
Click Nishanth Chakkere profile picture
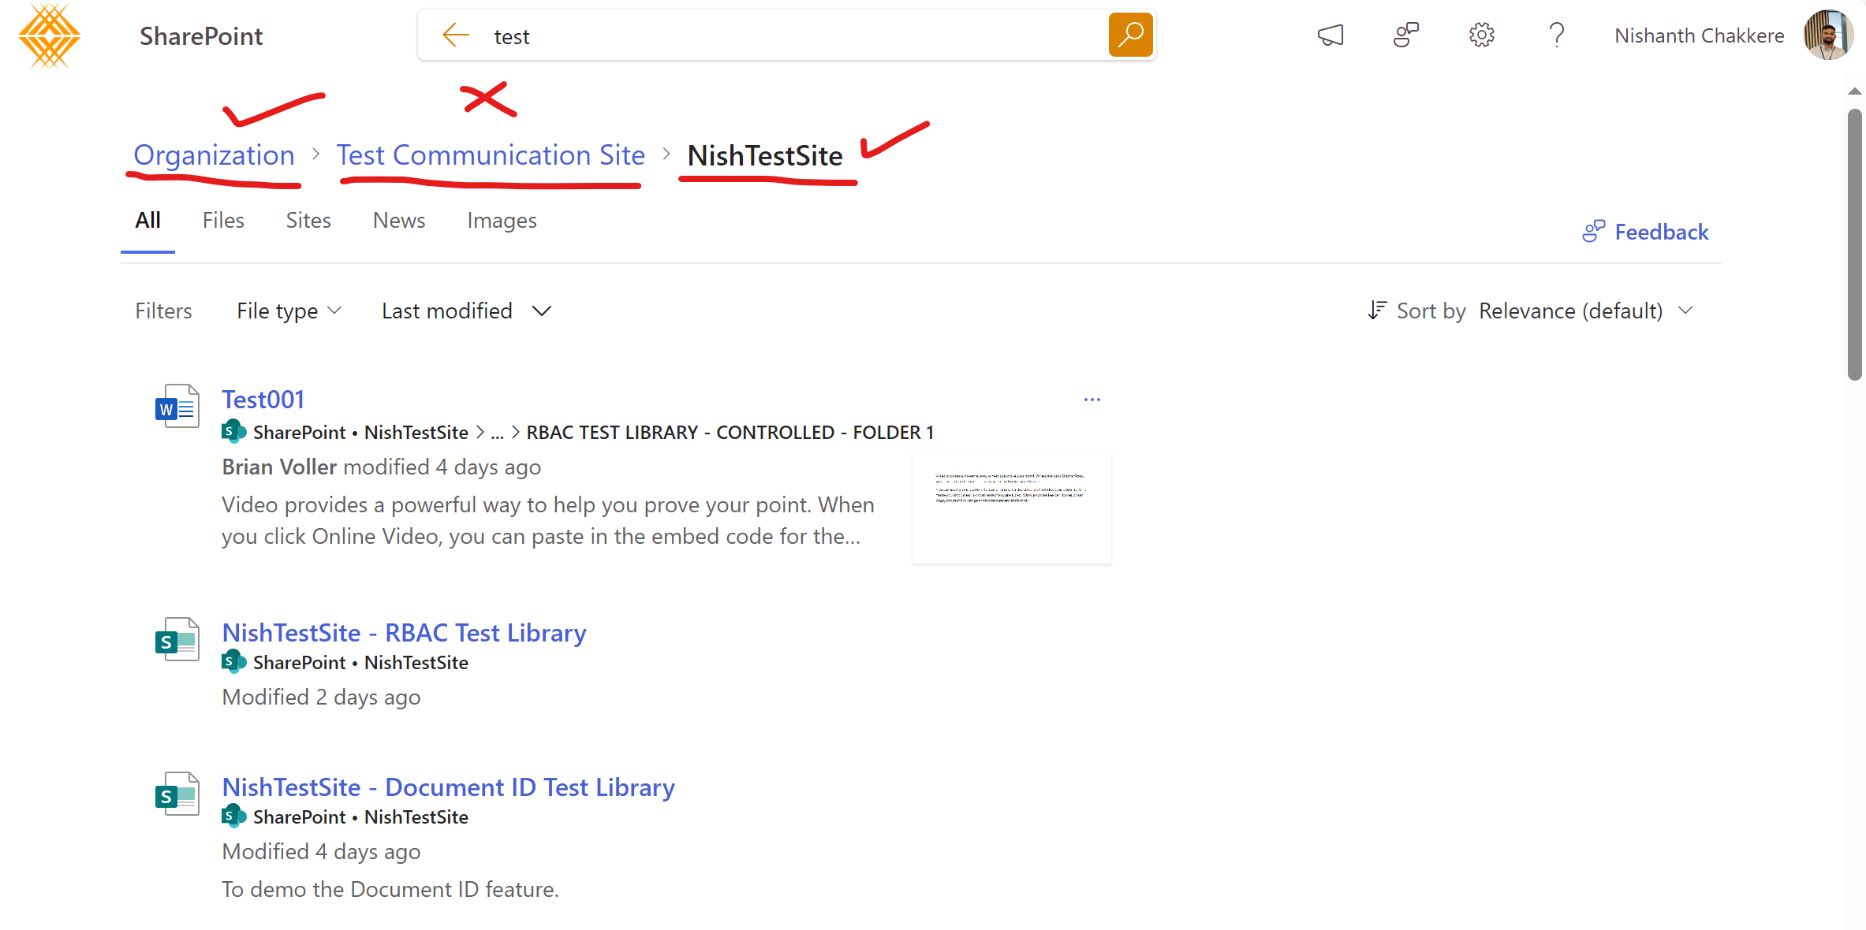coord(1827,35)
